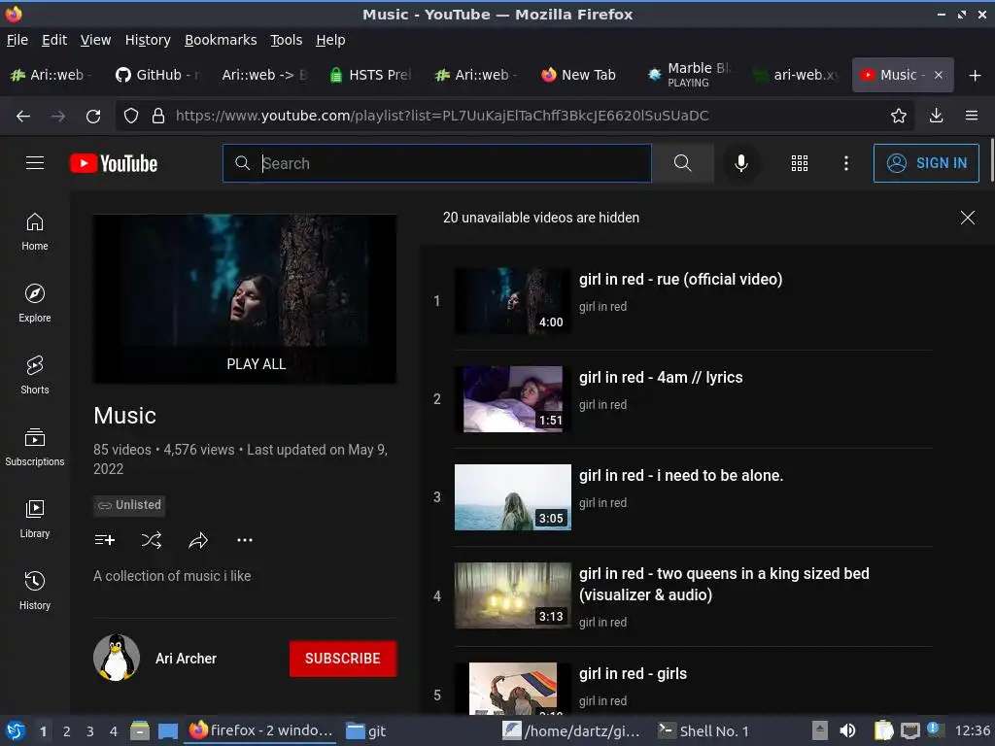Save playlist with the add-to-library icon
Screen dimensions: 995x746
click(x=105, y=540)
